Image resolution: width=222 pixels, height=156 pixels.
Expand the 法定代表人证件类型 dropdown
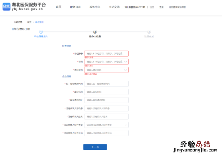coord(106,125)
